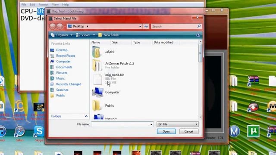This screenshot has height=155, width=276.
Task: Click the orig_nand.bin file name text
Action: (115, 75)
